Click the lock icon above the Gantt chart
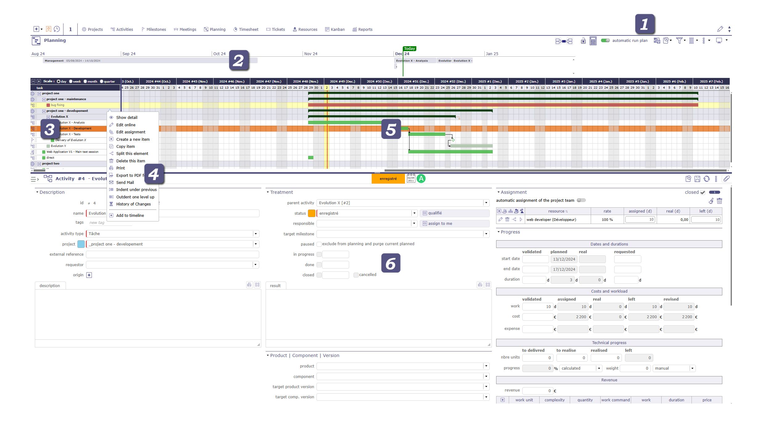Screen dimensions: 763x434 click(x=583, y=41)
